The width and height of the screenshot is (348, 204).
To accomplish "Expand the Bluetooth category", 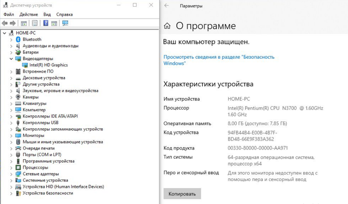I will [11, 40].
